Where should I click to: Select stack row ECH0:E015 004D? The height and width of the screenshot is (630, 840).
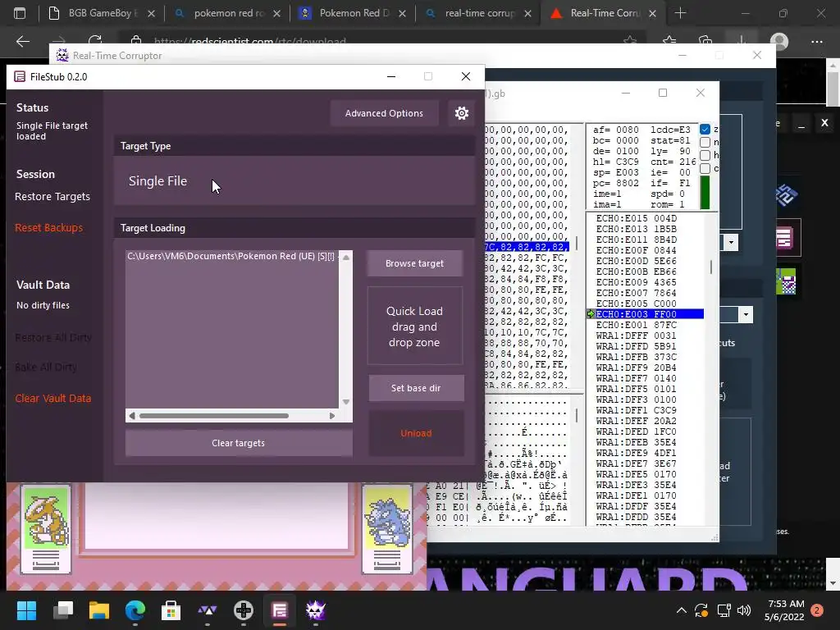tap(637, 218)
